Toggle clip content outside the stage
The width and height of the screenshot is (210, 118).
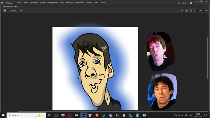pyautogui.click(x=191, y=10)
